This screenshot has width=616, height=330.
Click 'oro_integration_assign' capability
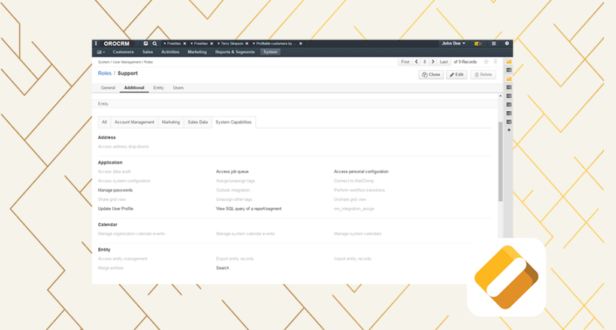[x=354, y=208]
